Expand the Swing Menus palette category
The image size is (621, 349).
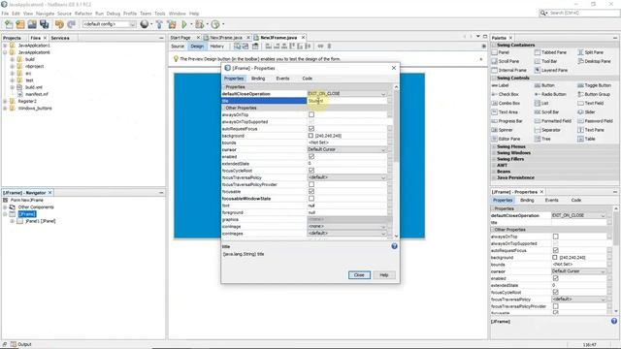tap(495, 146)
